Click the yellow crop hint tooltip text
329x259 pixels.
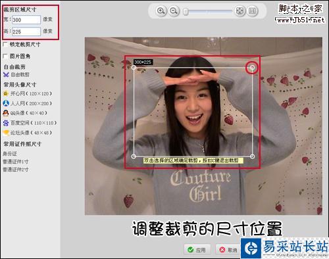193,160
